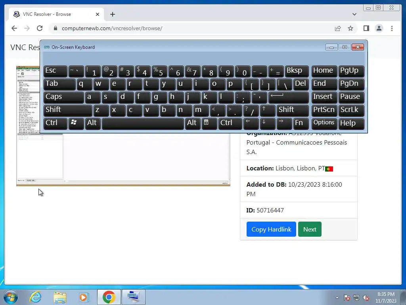
Task: Click the Bksp key
Action: point(297,71)
